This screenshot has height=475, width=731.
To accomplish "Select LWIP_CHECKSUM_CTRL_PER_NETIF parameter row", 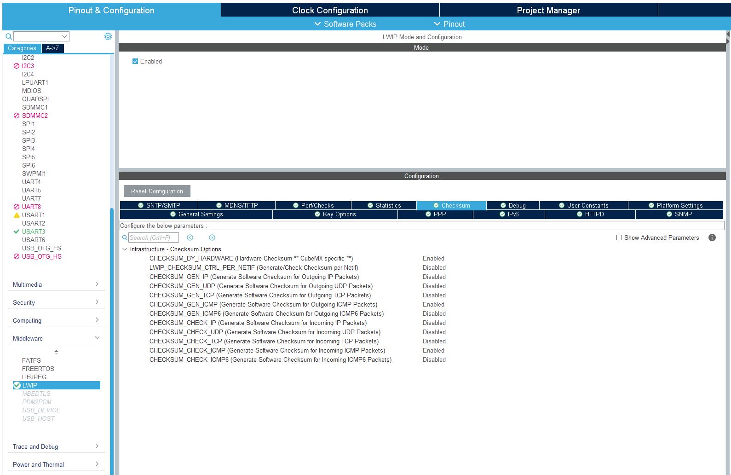I will pos(253,267).
